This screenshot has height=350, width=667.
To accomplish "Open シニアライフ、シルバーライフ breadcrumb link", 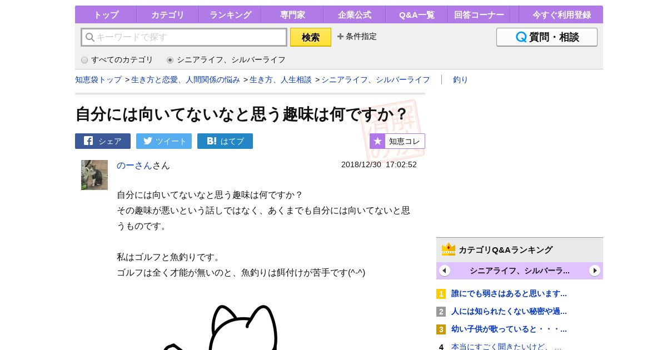I will tap(376, 79).
